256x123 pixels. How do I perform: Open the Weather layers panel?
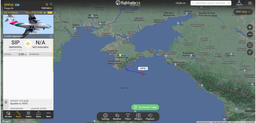tap(117, 117)
